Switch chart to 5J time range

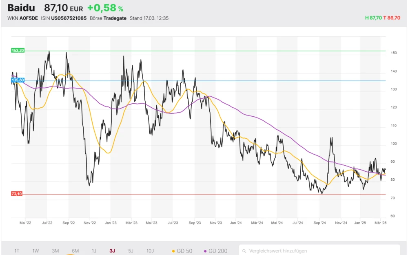click(x=131, y=251)
